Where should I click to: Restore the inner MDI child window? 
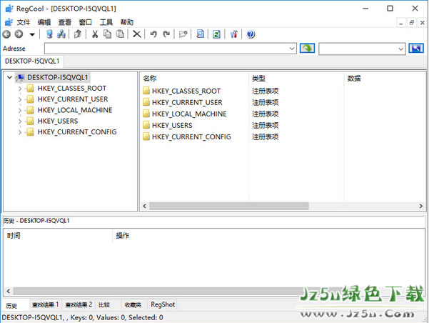(x=412, y=23)
